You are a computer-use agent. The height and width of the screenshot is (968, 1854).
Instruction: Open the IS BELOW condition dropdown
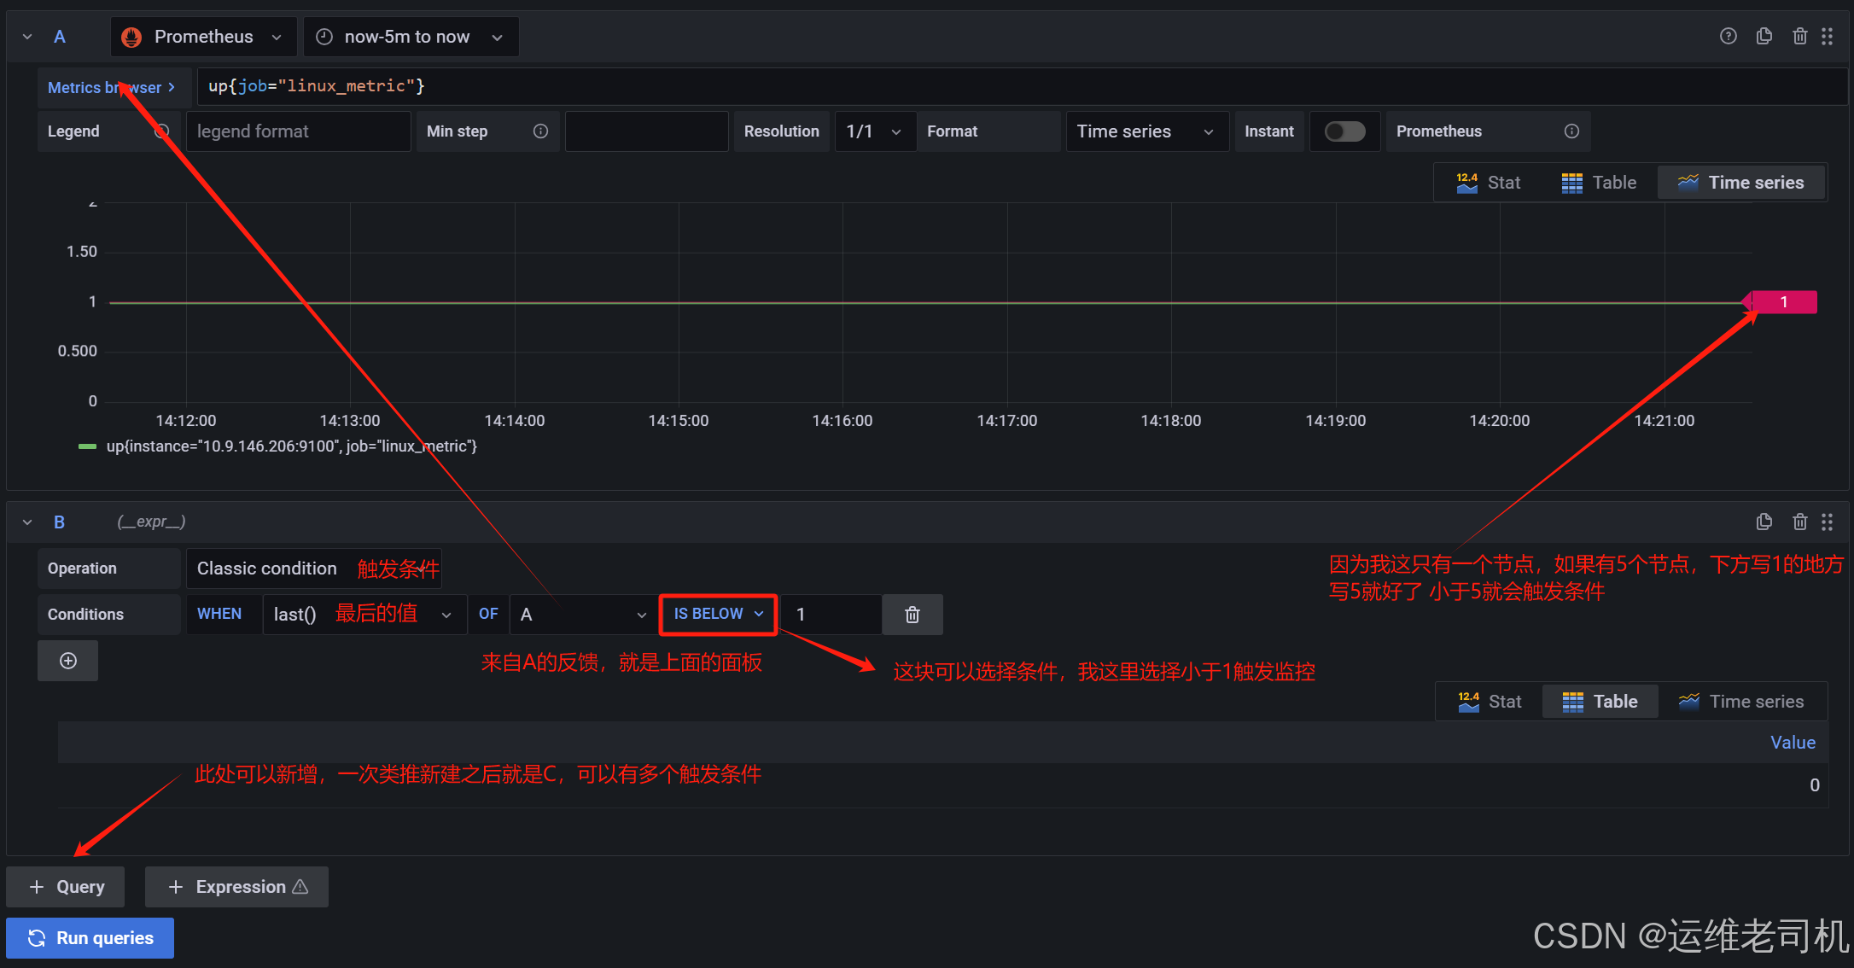click(x=718, y=614)
